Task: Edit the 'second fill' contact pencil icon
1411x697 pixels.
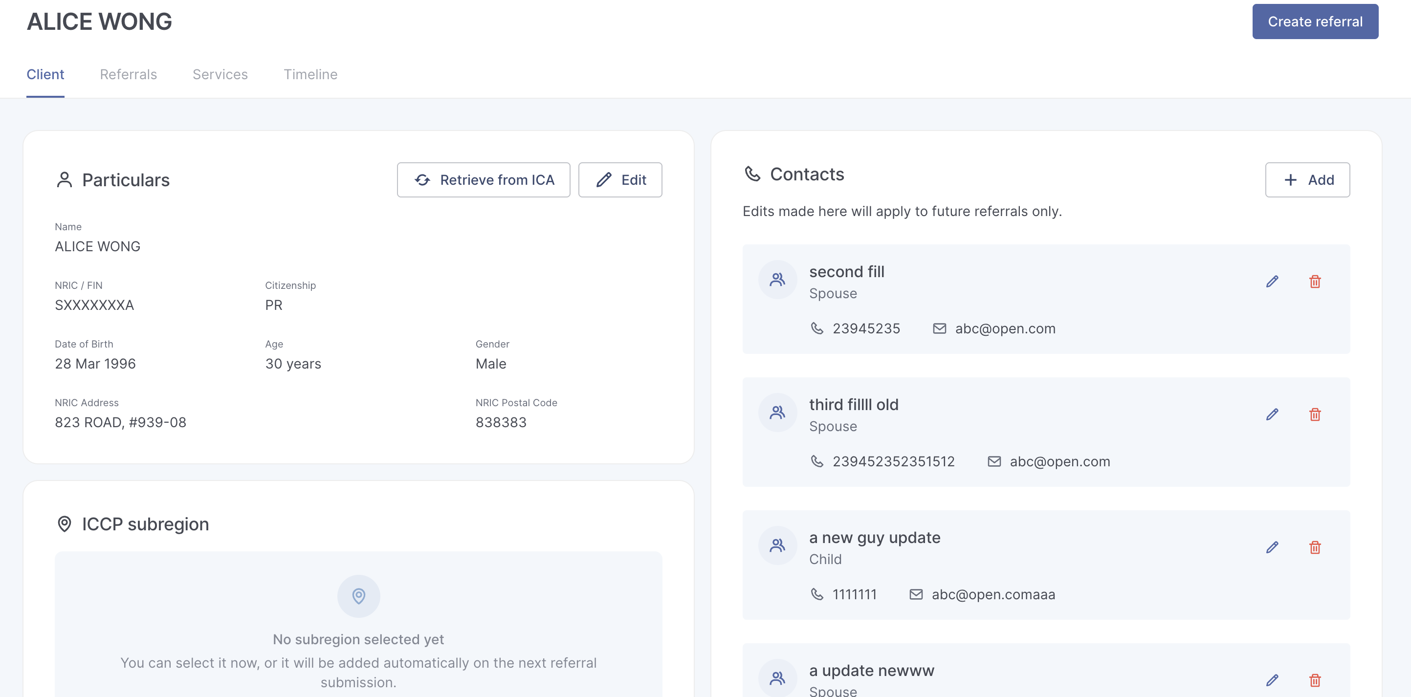Action: (1272, 282)
